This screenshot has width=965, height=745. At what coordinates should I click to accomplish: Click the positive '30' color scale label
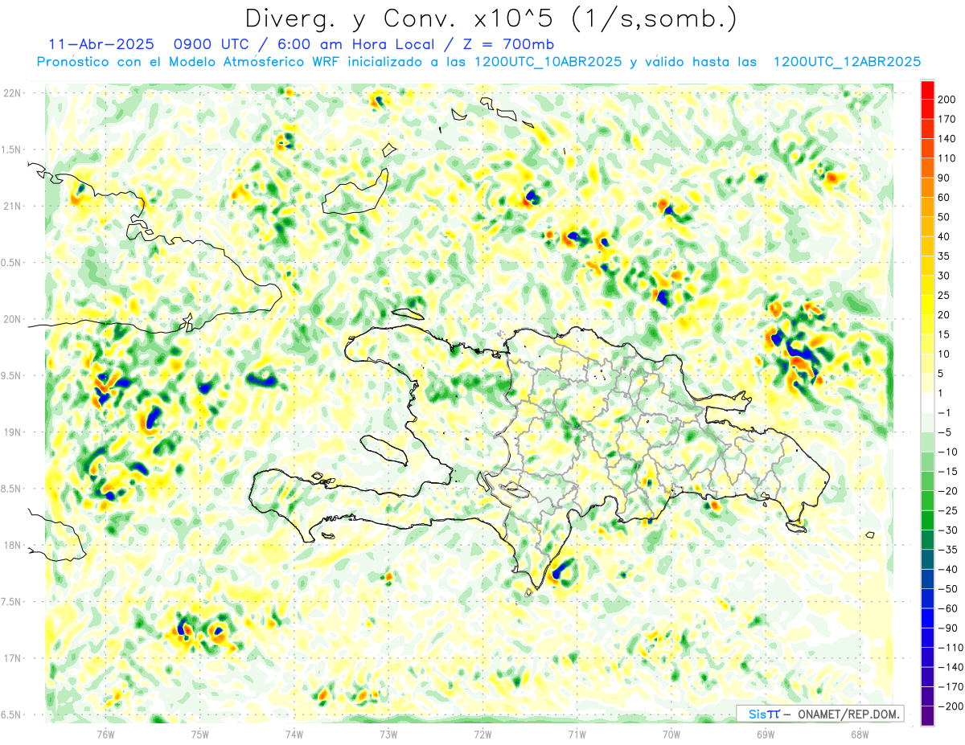944,276
